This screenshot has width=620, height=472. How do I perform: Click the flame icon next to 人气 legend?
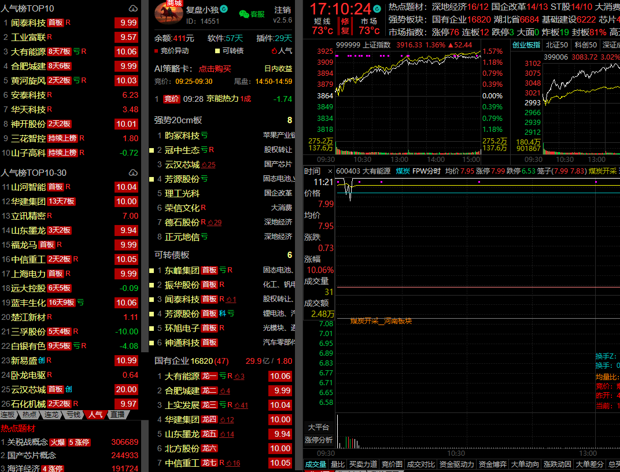pyautogui.click(x=274, y=51)
